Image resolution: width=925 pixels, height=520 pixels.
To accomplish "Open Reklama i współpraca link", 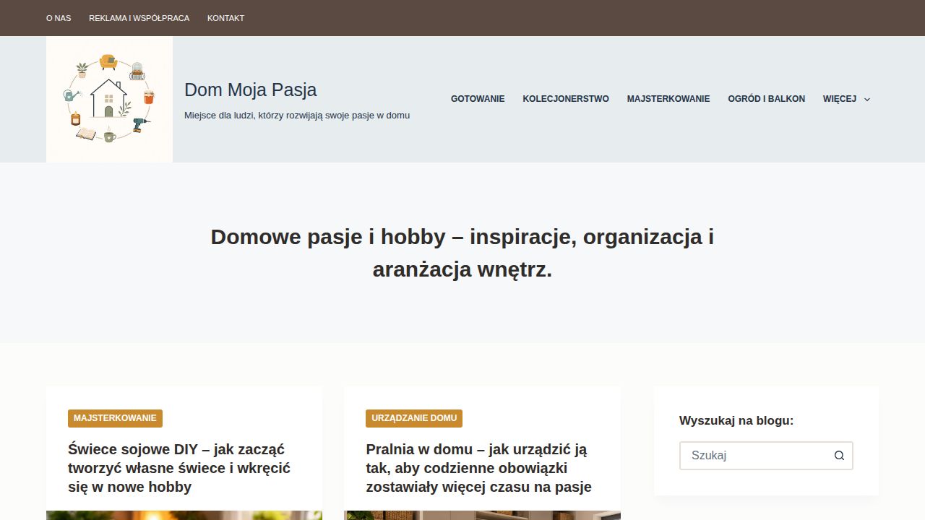I will click(139, 18).
